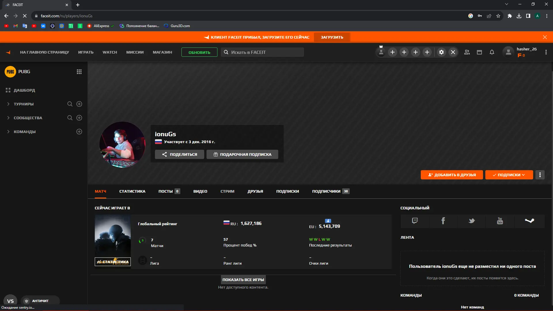
Task: Click the Античит toggle button
Action: coord(40,301)
